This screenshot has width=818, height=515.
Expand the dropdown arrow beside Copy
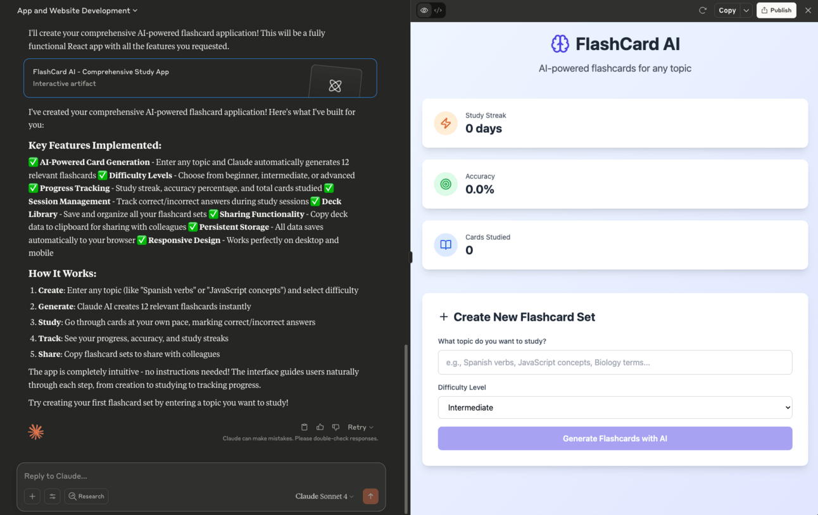(x=746, y=10)
